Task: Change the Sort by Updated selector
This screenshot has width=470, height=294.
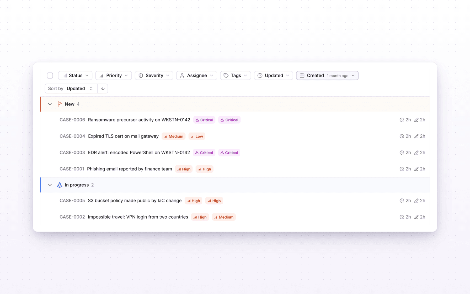Action: [71, 88]
